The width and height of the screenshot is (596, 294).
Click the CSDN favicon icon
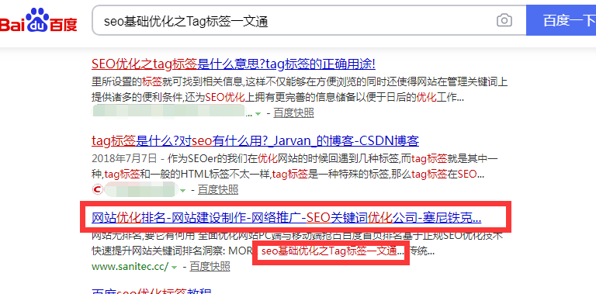tap(97, 189)
